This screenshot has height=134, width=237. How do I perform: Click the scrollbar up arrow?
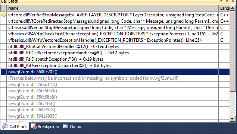pyautogui.click(x=232, y=8)
